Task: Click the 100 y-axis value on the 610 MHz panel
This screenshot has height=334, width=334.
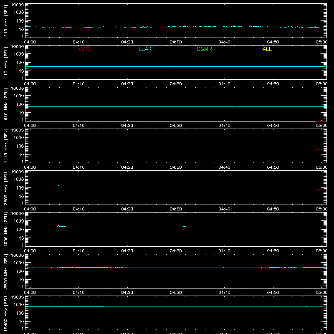Action: 20,104
